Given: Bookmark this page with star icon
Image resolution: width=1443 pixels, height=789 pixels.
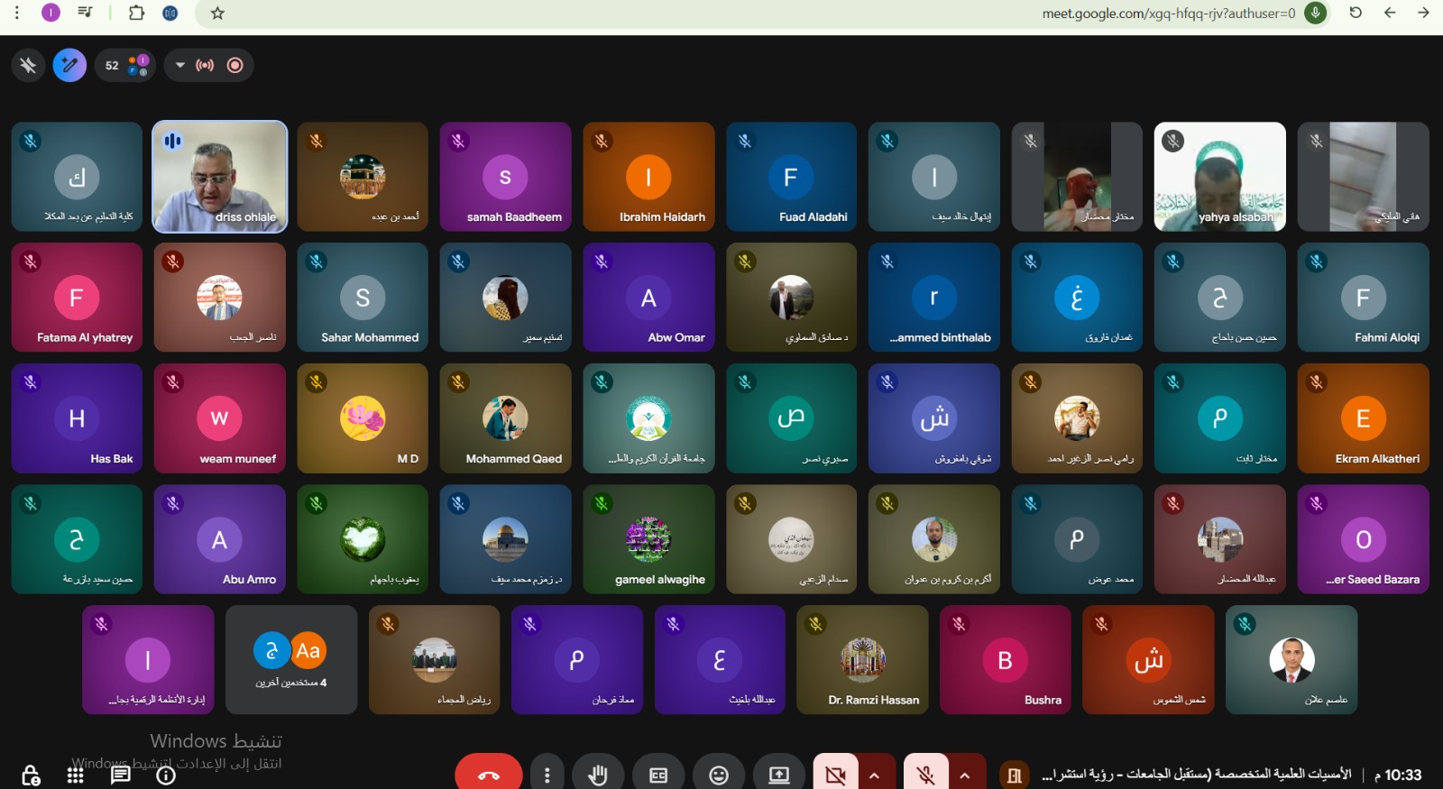Looking at the screenshot, I should coord(217,13).
